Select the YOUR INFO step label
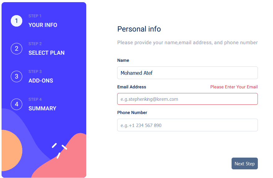The image size is (273, 178). tap(43, 25)
